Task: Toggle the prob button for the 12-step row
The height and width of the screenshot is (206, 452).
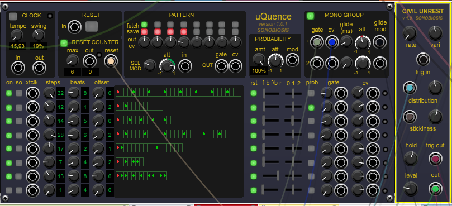Action: click(x=311, y=107)
